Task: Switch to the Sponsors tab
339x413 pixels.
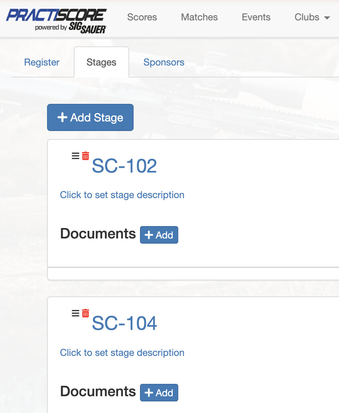Action: tap(164, 62)
